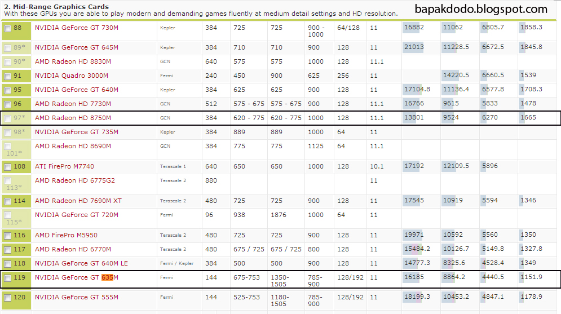Open AMD Radeon HD 8830M page
This screenshot has width=561, height=314.
(73, 61)
